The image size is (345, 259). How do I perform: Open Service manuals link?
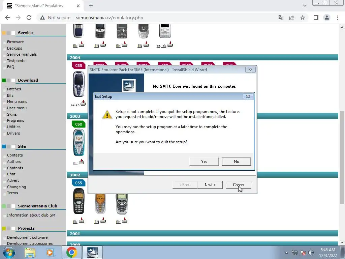pos(22,54)
